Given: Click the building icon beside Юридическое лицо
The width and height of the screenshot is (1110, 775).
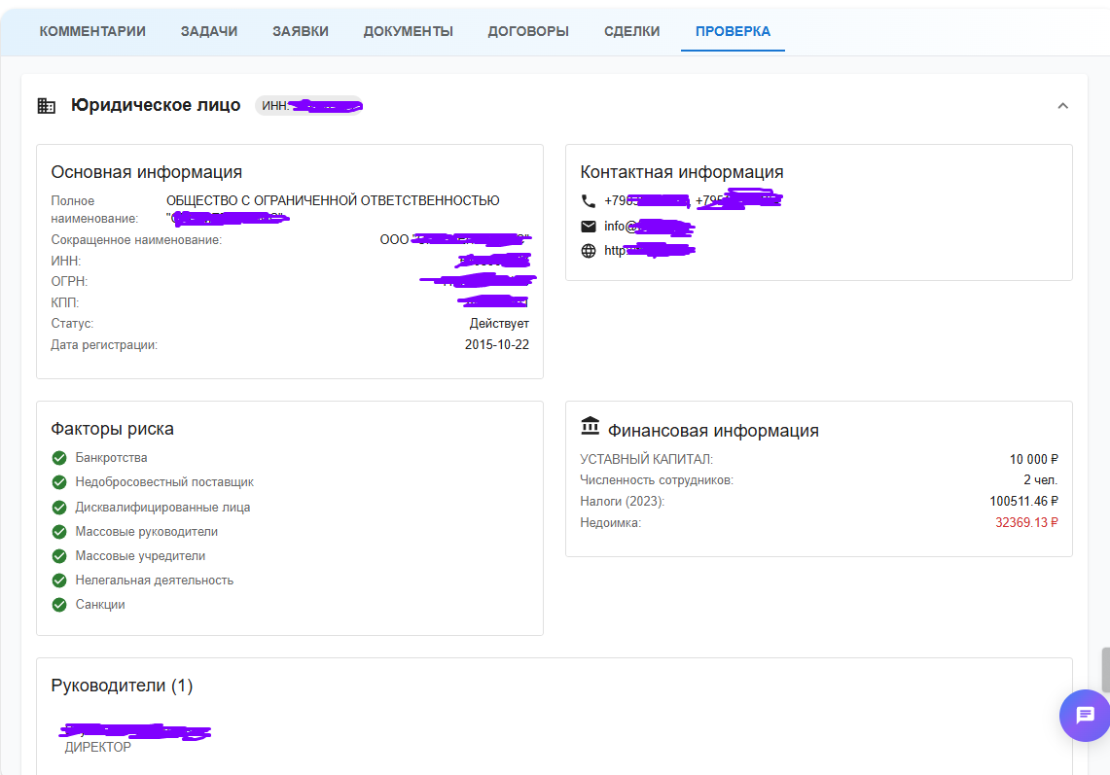Looking at the screenshot, I should click(46, 106).
